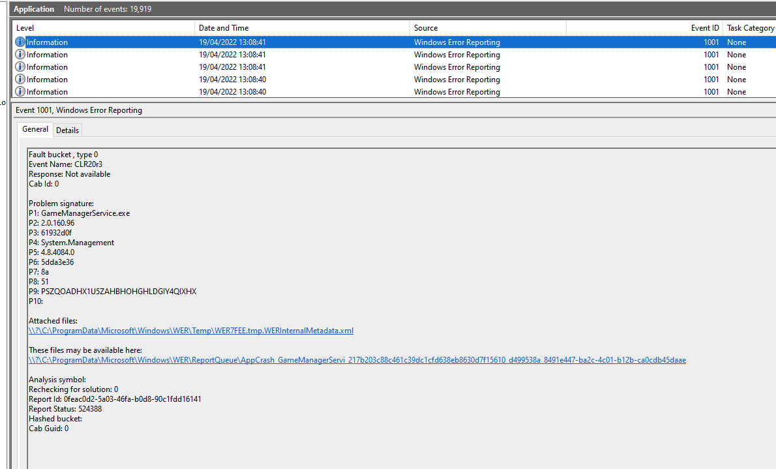Screen dimensions: 776x469
Task: Click the Task Category column header
Action: 750,28
